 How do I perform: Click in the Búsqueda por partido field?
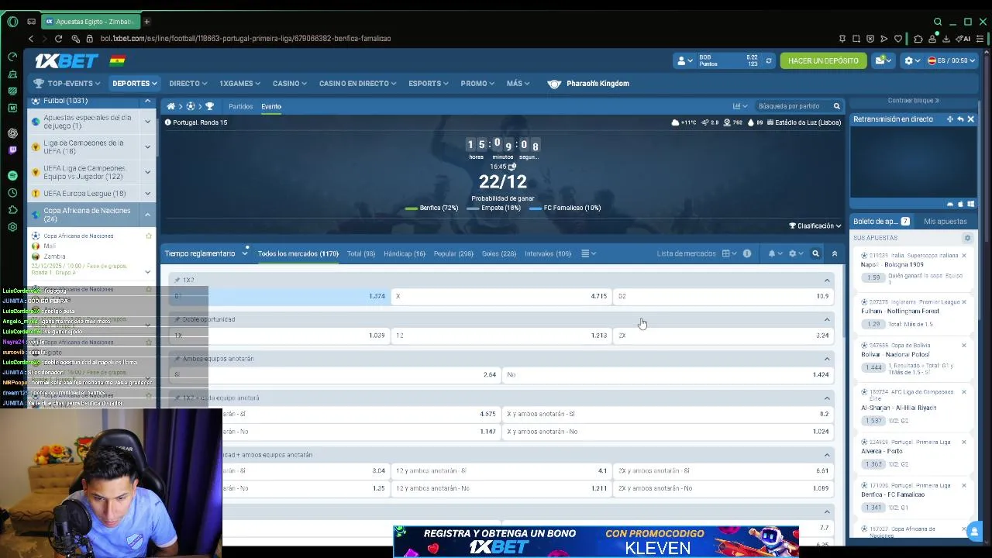(790, 106)
